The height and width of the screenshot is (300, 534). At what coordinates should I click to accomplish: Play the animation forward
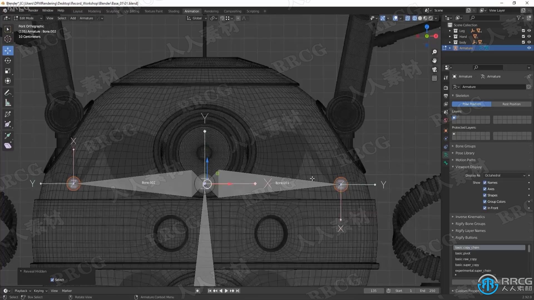[x=226, y=291]
